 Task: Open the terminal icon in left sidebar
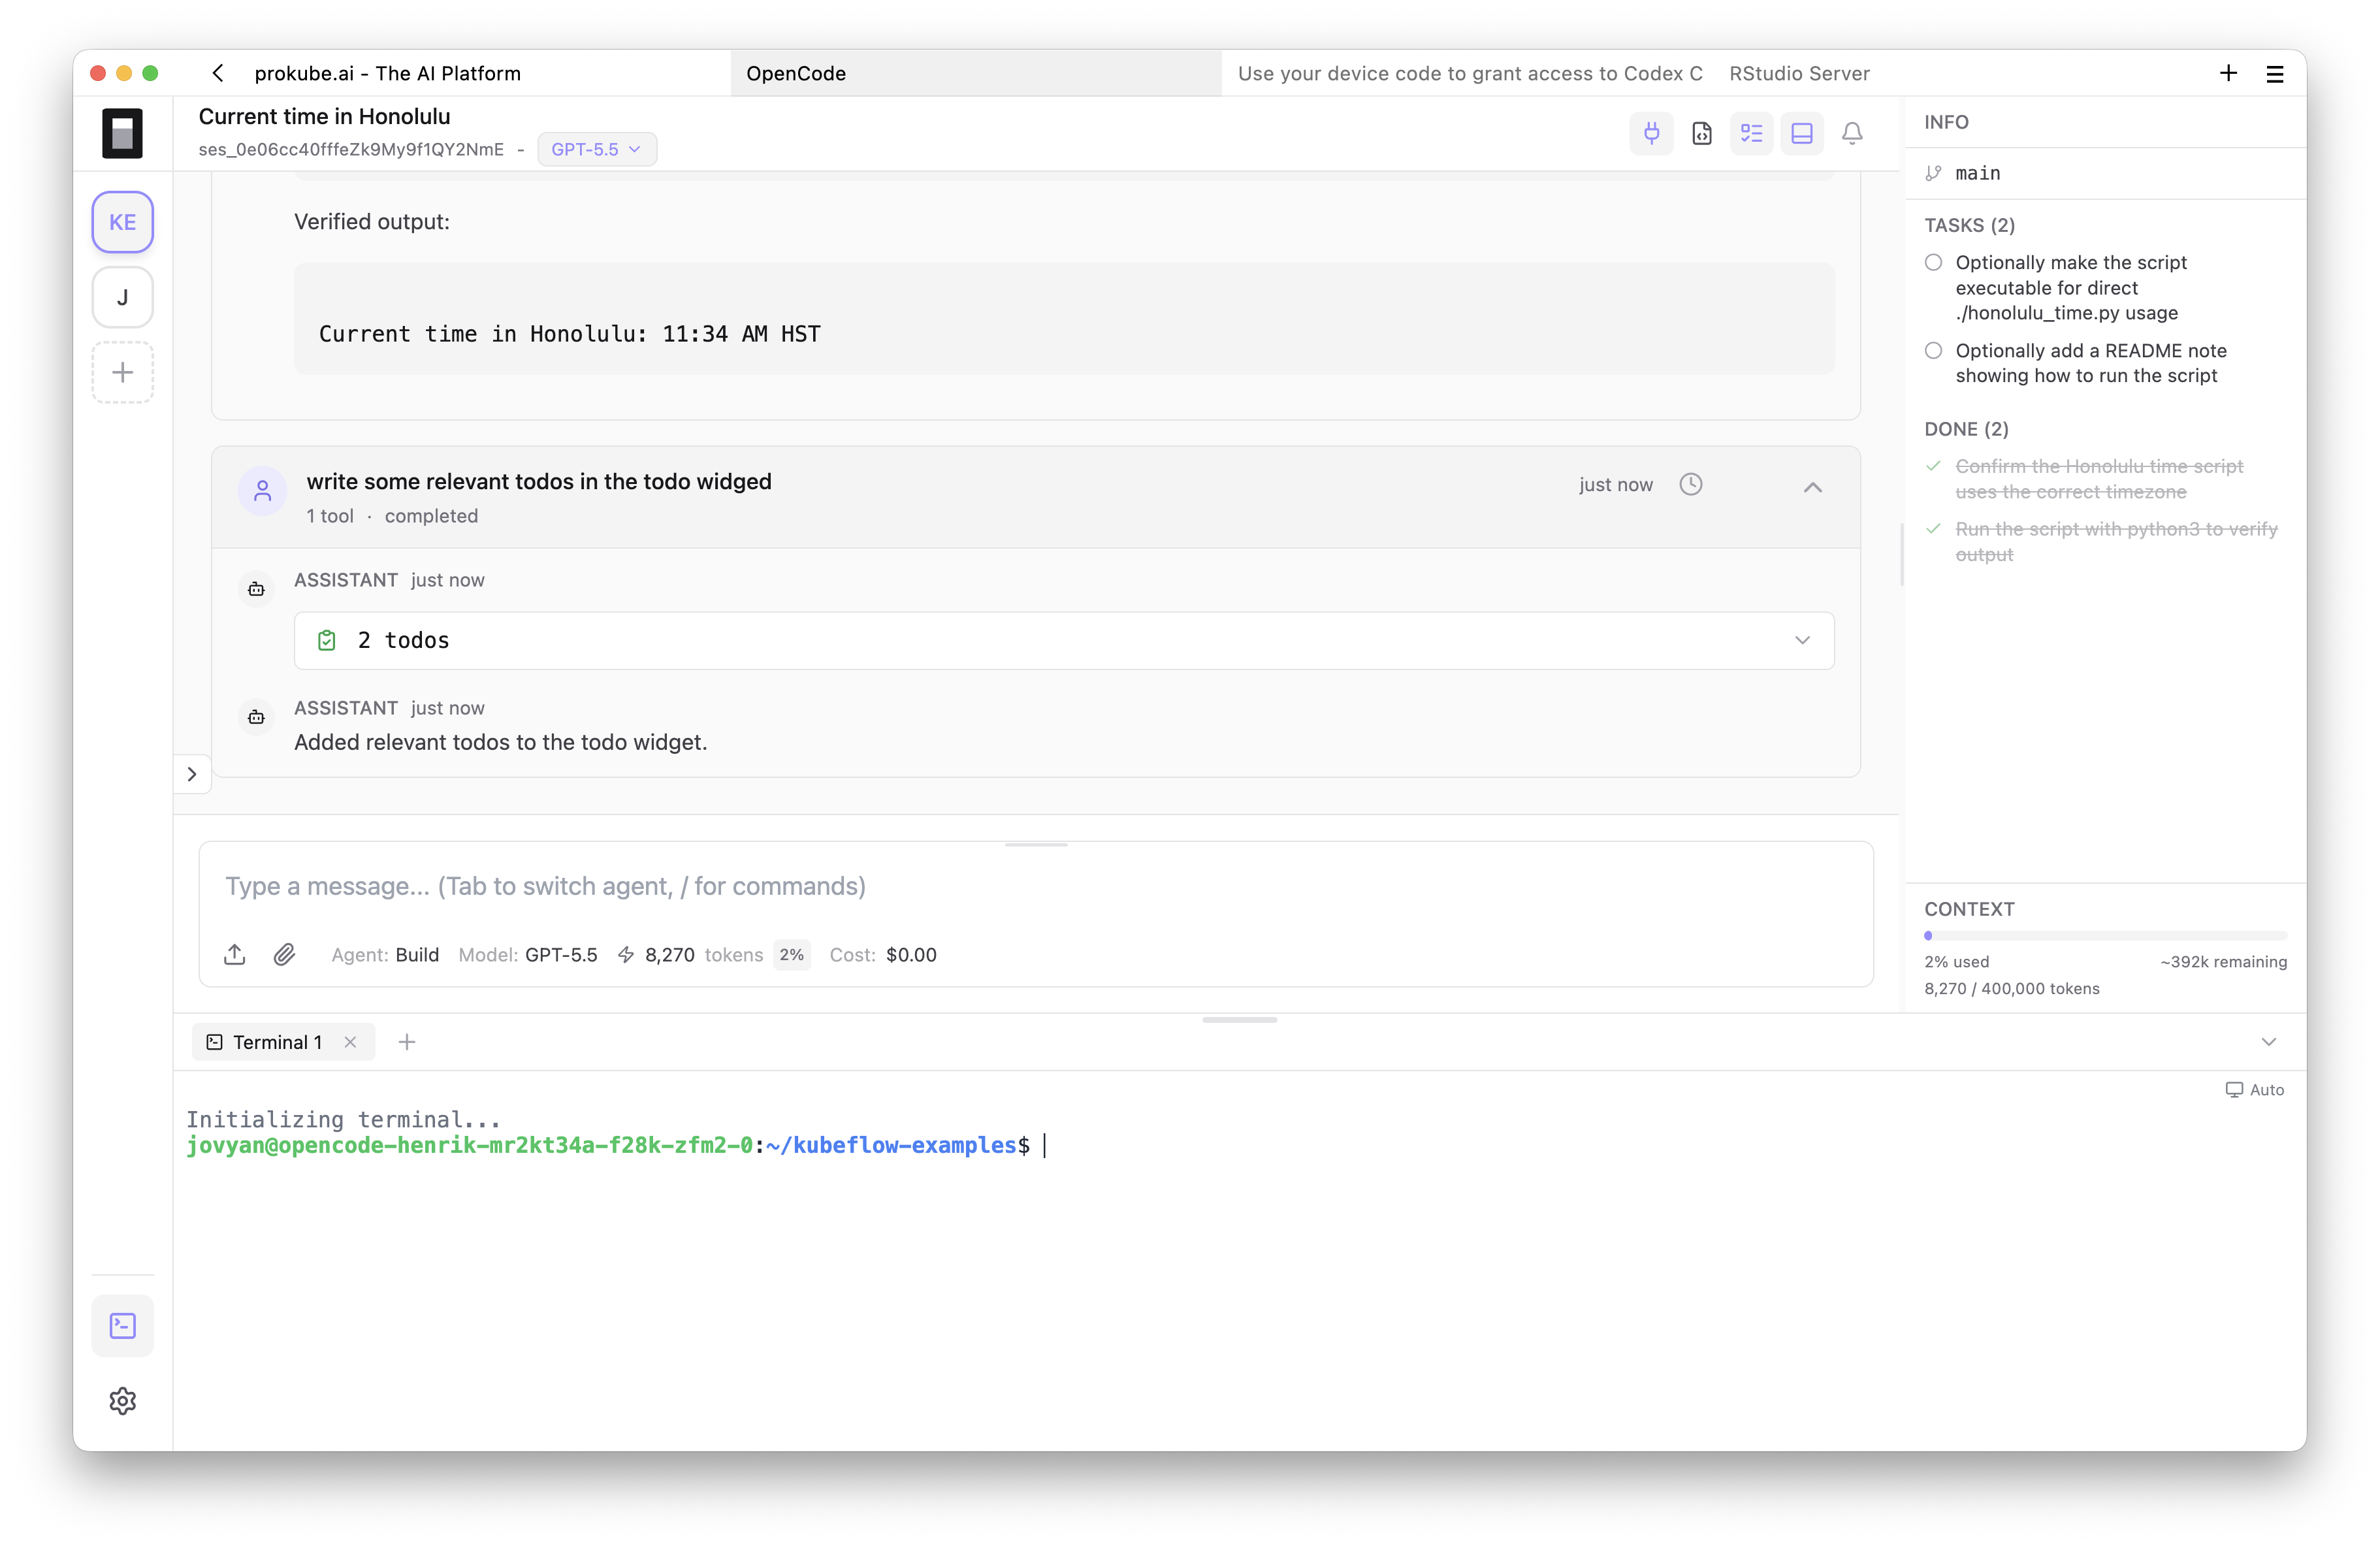[x=122, y=1325]
